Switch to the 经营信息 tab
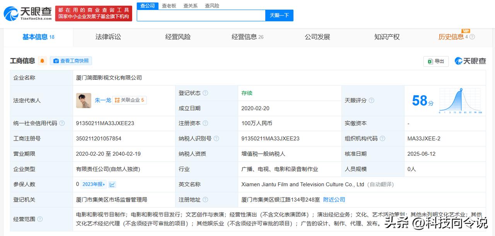Viewport: 495px width, 236px height. tap(247, 37)
